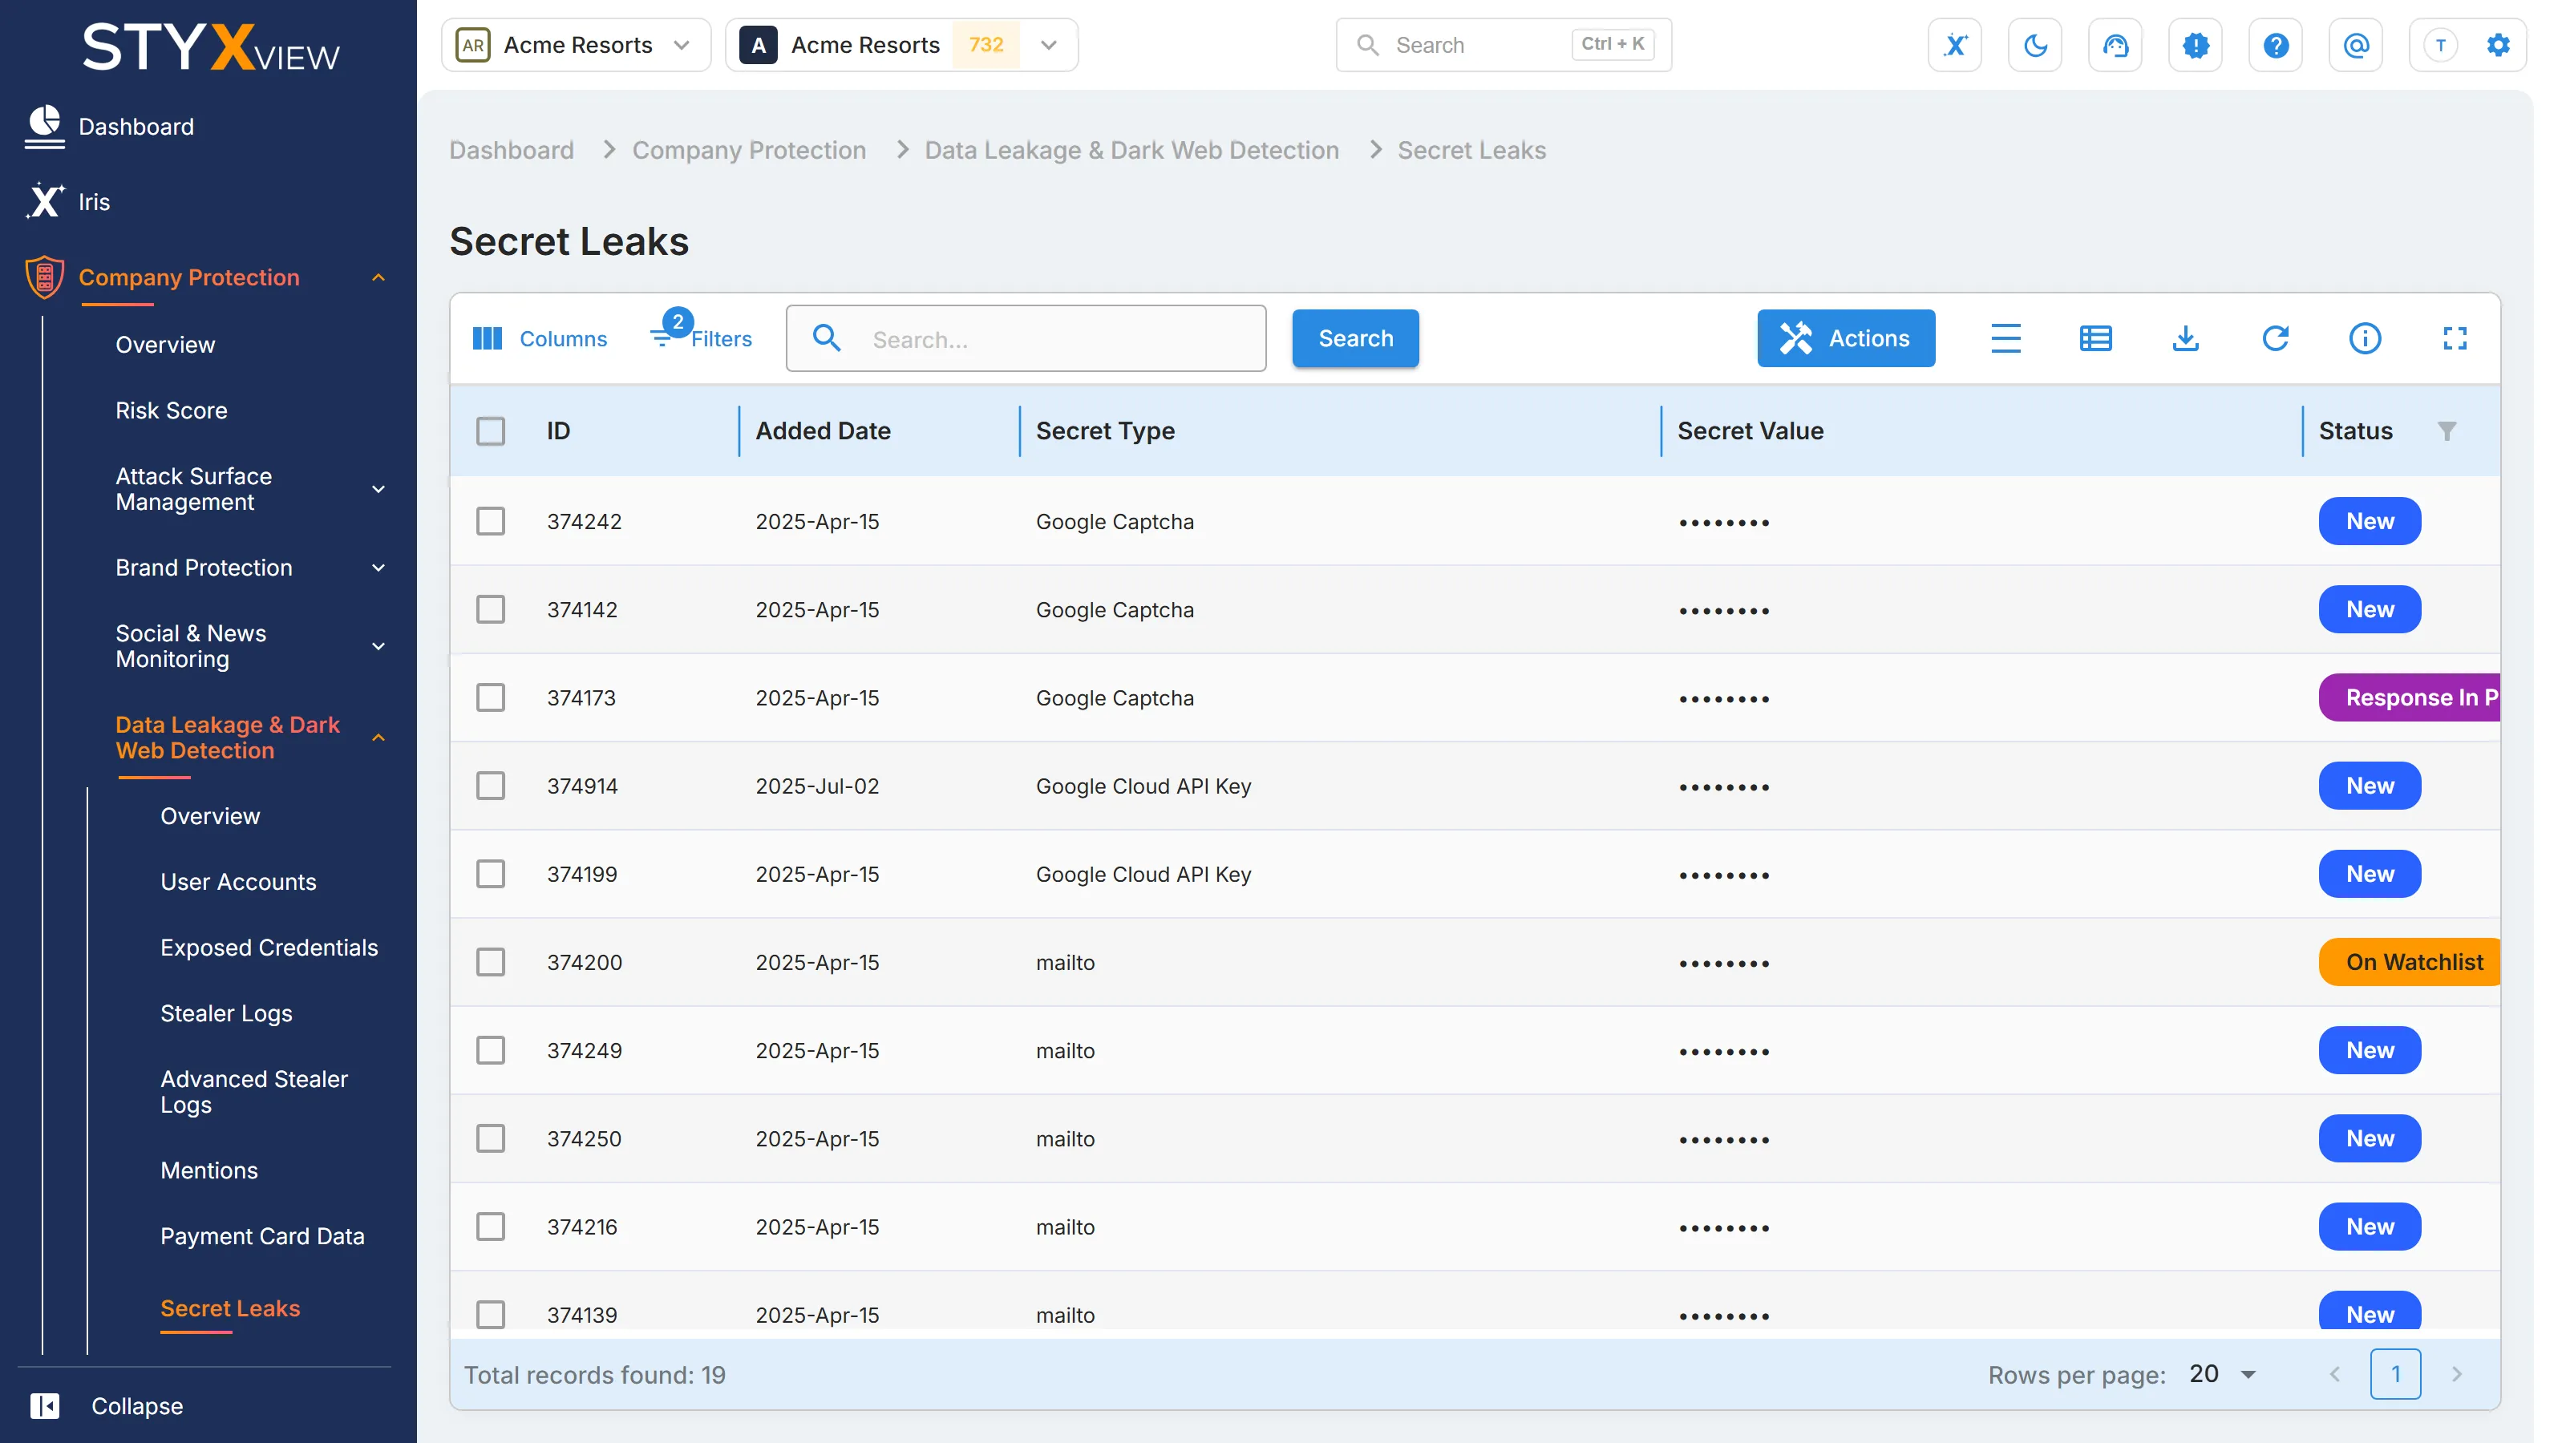Open the user avatar T icon
The image size is (2566, 1443).
[x=2439, y=45]
